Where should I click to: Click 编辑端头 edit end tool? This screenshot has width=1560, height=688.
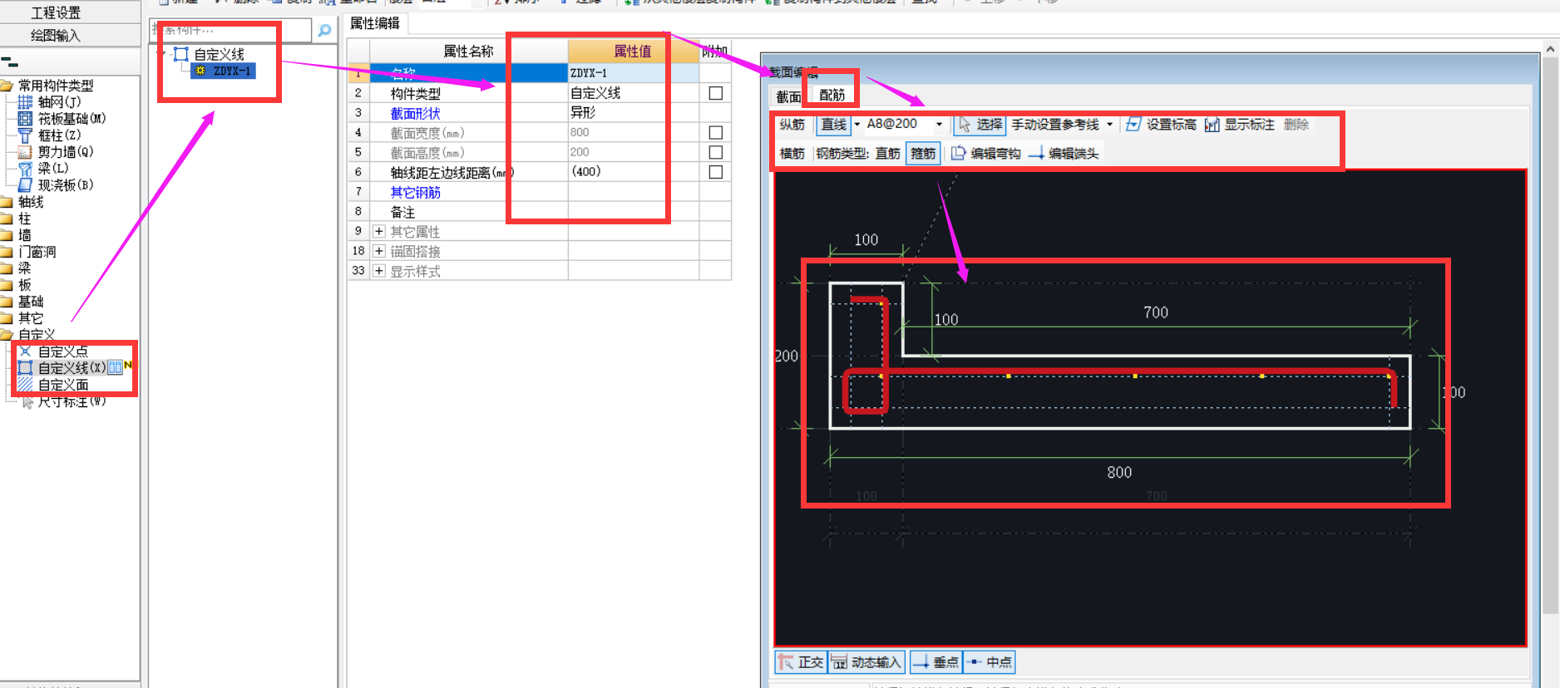point(1064,154)
